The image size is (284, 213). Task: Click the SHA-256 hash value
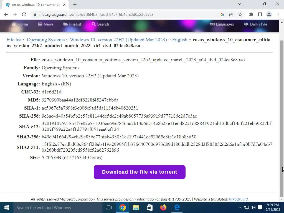click(x=119, y=116)
